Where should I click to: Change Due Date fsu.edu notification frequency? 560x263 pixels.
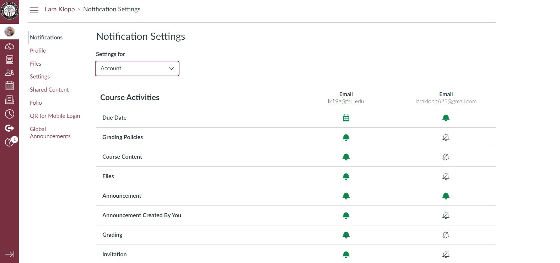coord(346,118)
